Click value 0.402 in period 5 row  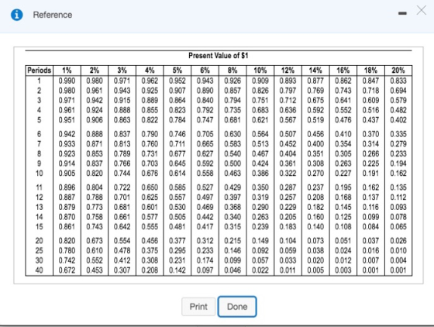click(398, 120)
